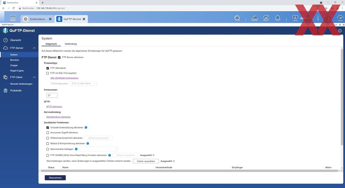This screenshot has width=345, height=188.
Task: Click the QuFTP-Dienst logo icon
Action: tap(5, 31)
